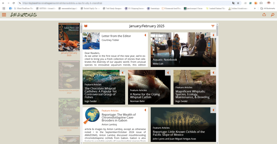The height and width of the screenshot is (144, 277).
Task: Open the orange hamburger menu
Action: (x=4, y=15)
